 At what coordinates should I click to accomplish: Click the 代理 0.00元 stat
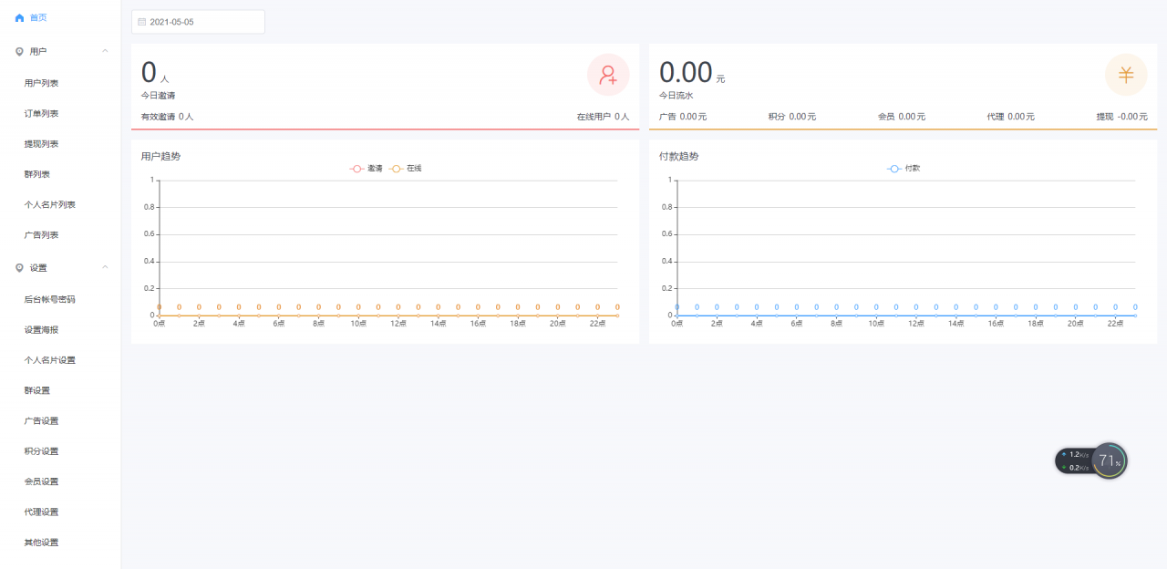(x=1011, y=117)
